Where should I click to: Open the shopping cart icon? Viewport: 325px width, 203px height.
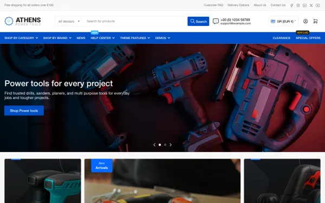[315, 21]
